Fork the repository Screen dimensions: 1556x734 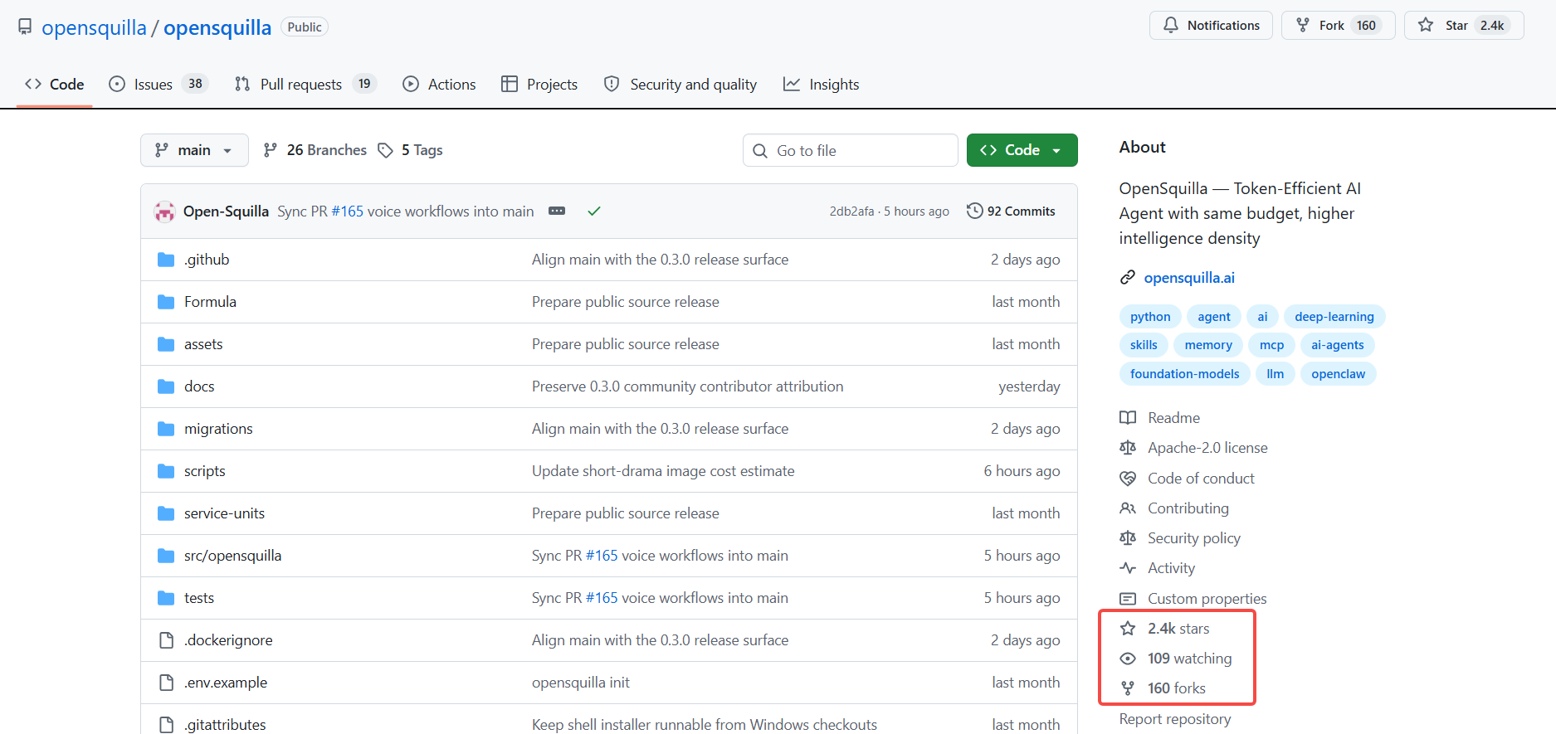pos(1338,25)
